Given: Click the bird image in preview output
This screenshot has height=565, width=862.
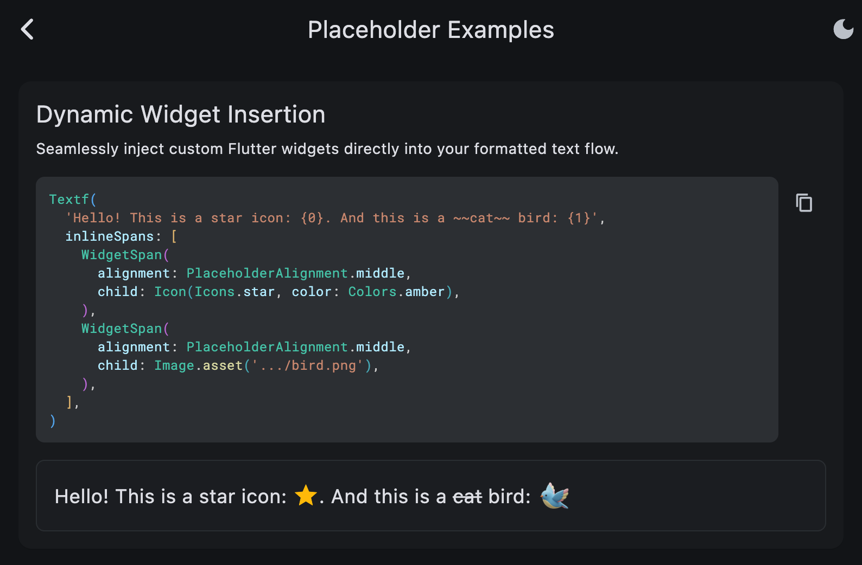Looking at the screenshot, I should 554,496.
